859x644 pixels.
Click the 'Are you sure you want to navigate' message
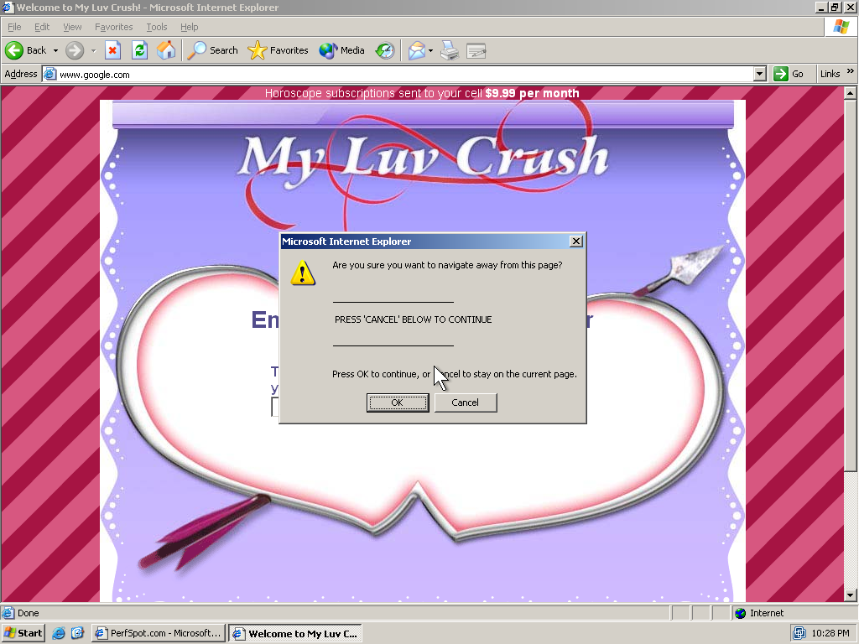pos(447,265)
